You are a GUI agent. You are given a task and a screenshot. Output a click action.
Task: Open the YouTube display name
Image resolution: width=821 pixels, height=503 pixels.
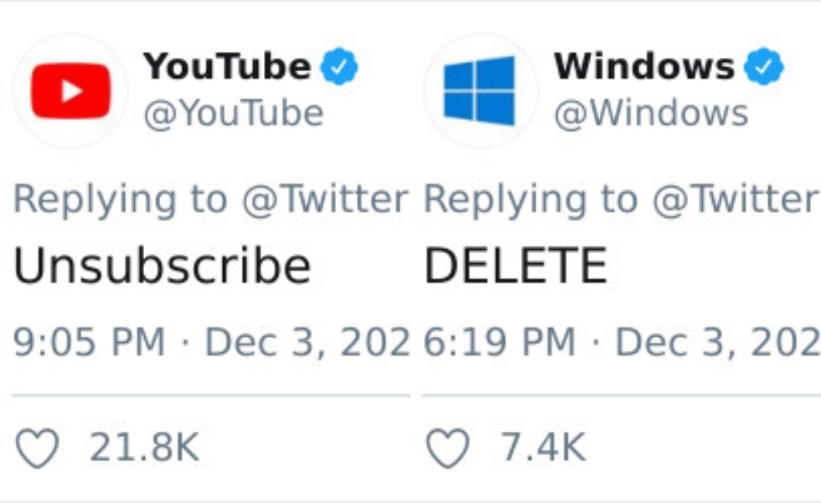click(227, 66)
